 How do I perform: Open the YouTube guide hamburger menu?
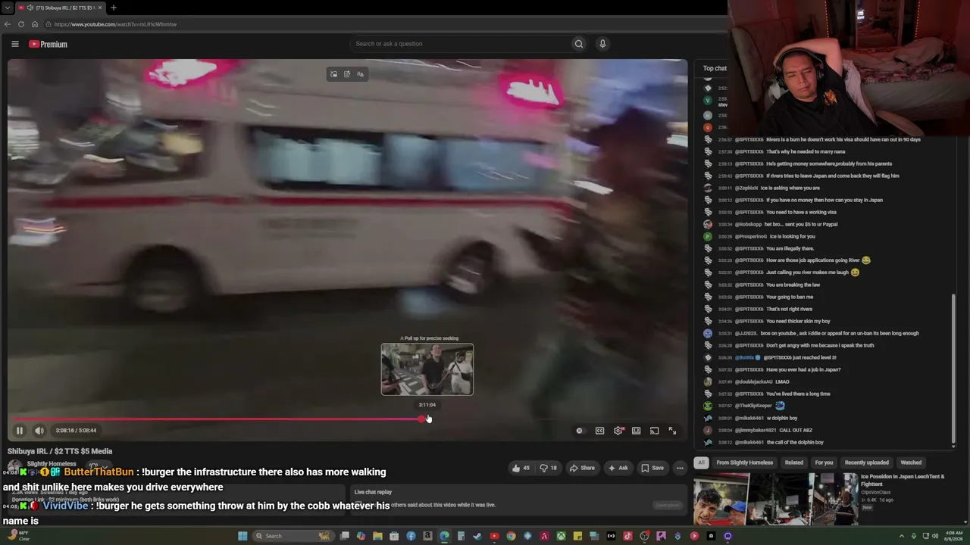(14, 44)
